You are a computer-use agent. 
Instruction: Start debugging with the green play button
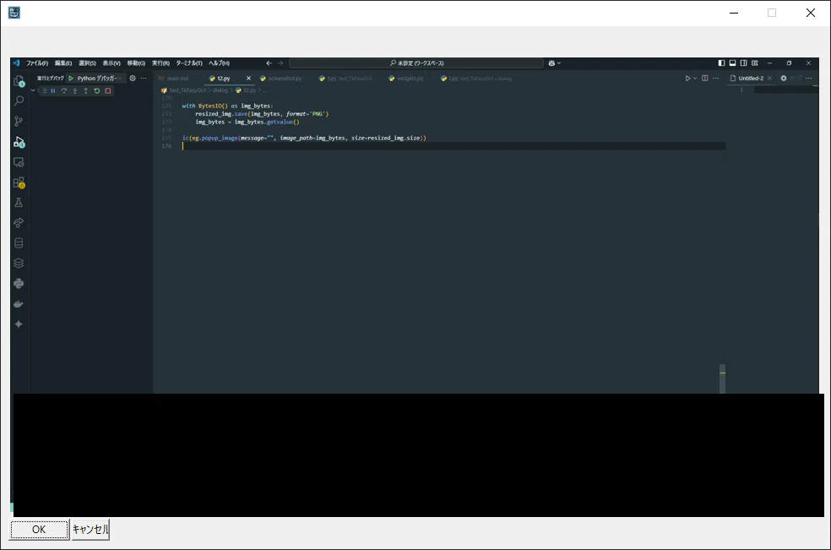(71, 78)
